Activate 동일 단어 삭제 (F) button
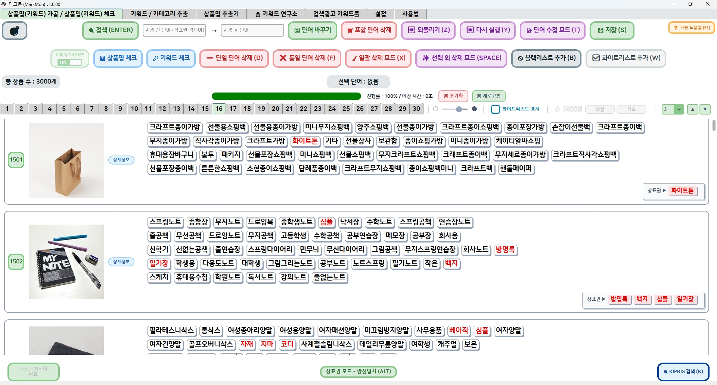717x385 pixels. 307,58
